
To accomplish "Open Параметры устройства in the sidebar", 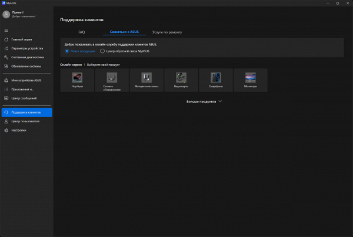I will (x=26, y=49).
